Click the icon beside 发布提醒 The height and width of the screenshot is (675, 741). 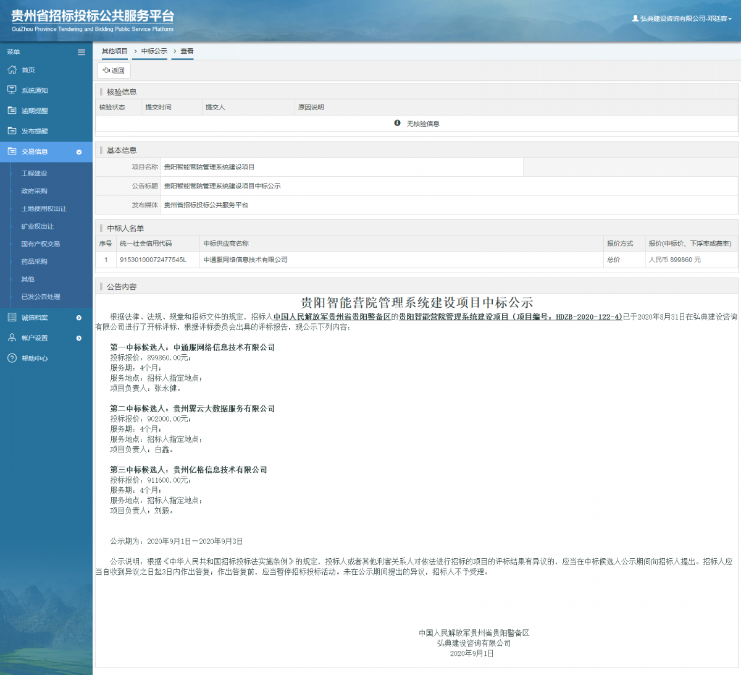[12, 131]
